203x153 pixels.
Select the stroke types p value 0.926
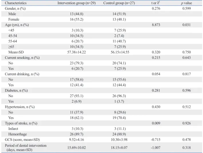tap(187, 123)
